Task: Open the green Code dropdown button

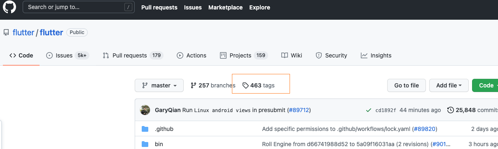Action: (x=485, y=85)
